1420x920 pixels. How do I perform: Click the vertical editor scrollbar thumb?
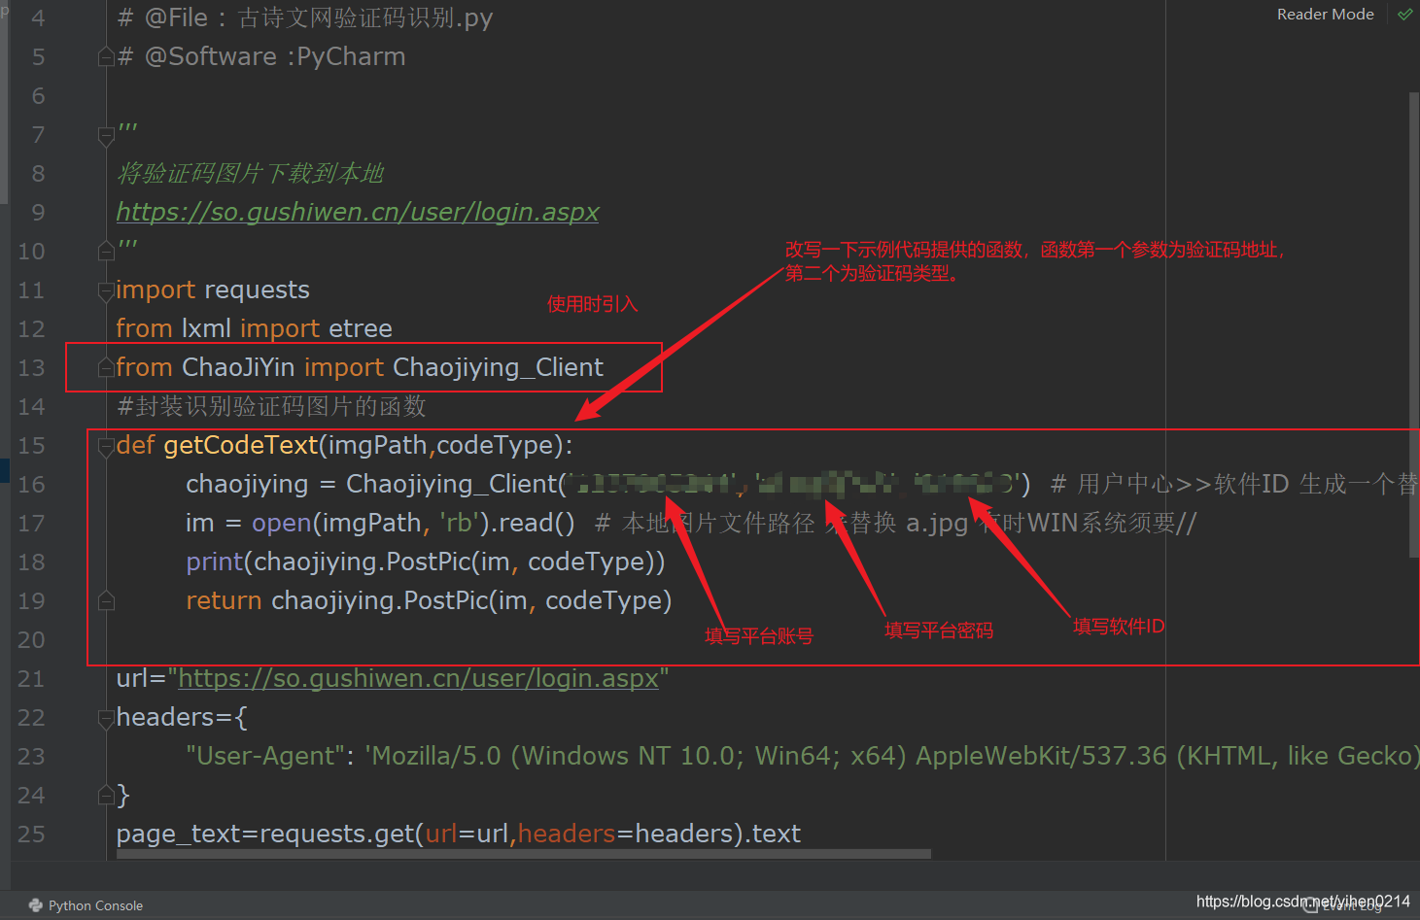[1414, 325]
